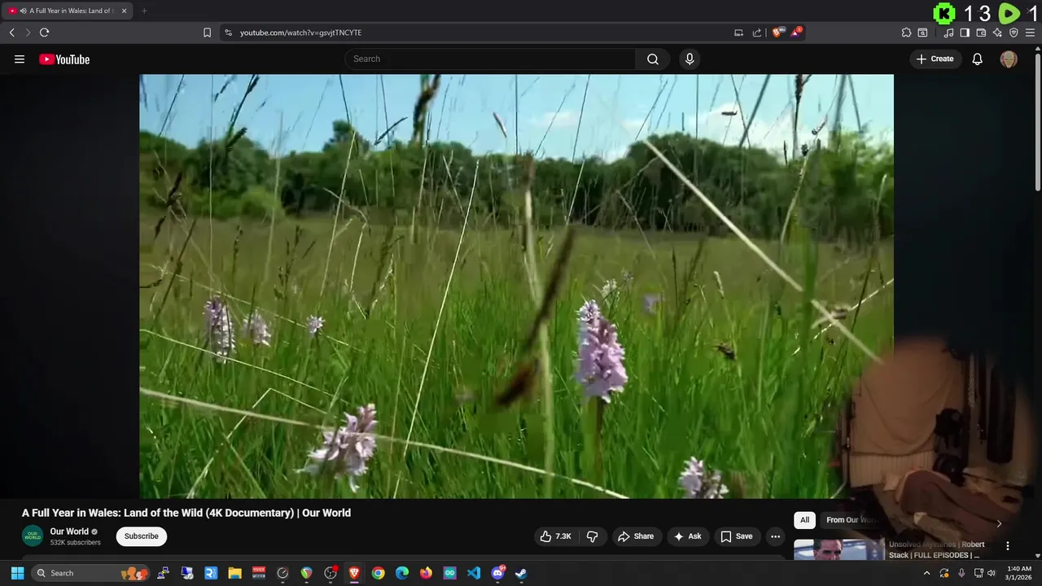Bookmark this page in address bar
1042x586 pixels.
[x=207, y=33]
